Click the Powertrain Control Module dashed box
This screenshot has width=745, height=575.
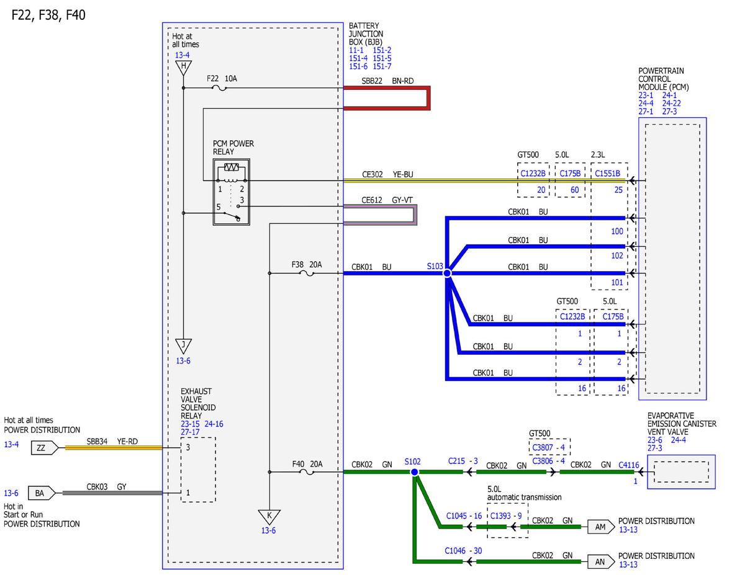pos(672,259)
